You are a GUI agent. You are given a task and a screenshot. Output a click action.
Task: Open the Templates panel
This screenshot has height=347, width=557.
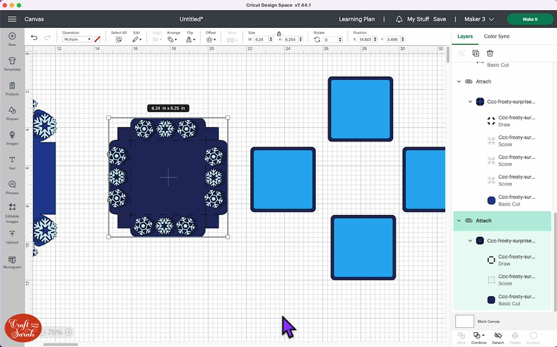click(x=12, y=64)
